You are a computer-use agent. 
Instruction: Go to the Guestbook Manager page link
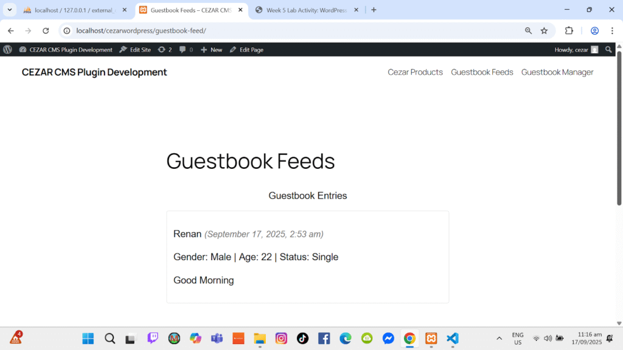pyautogui.click(x=557, y=72)
